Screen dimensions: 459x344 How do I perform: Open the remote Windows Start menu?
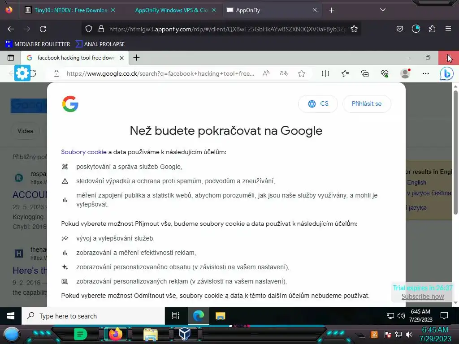[11, 316]
